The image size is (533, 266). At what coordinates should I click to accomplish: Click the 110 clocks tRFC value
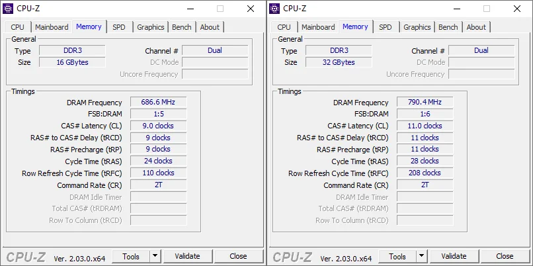point(159,173)
